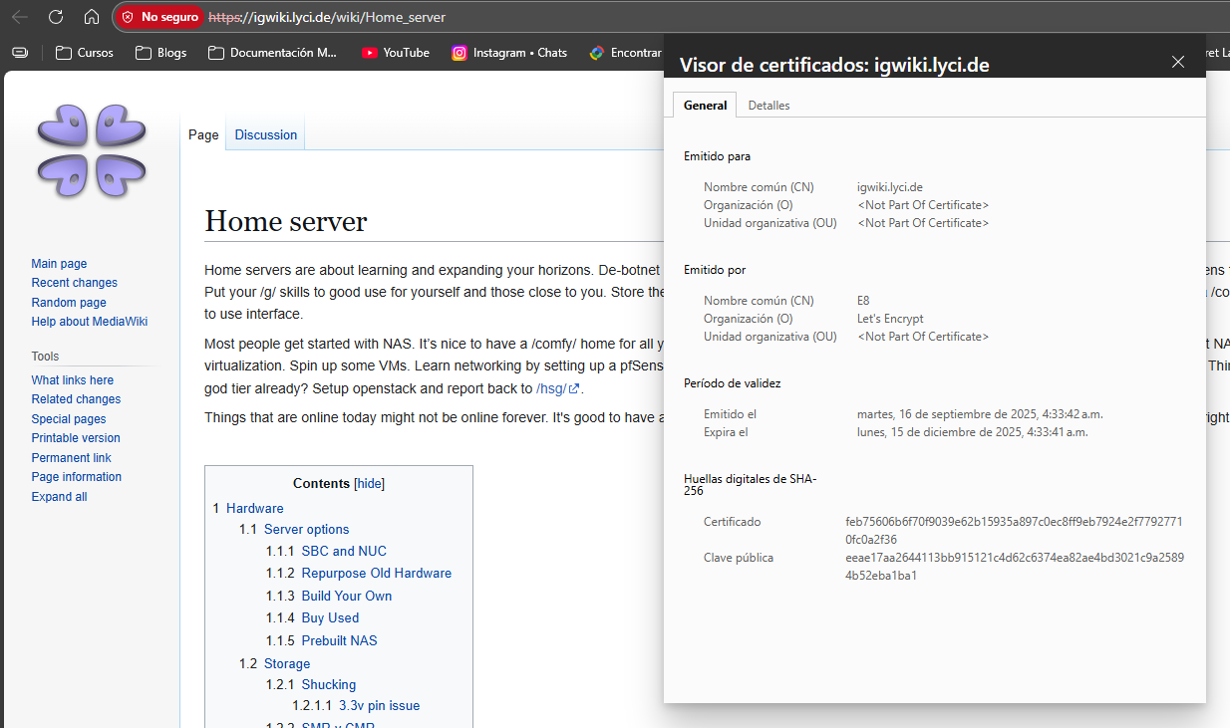Click the Certificado SHA-256 fingerprint

[x=1014, y=531]
